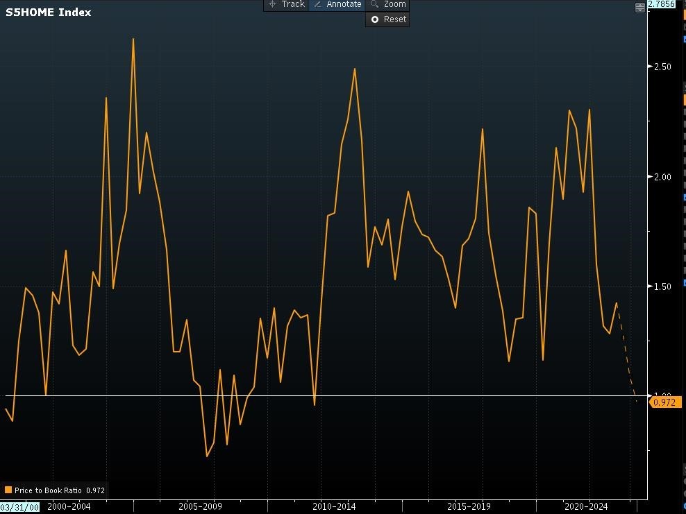
Task: Click the dashed projection line end
Action: tap(636, 400)
